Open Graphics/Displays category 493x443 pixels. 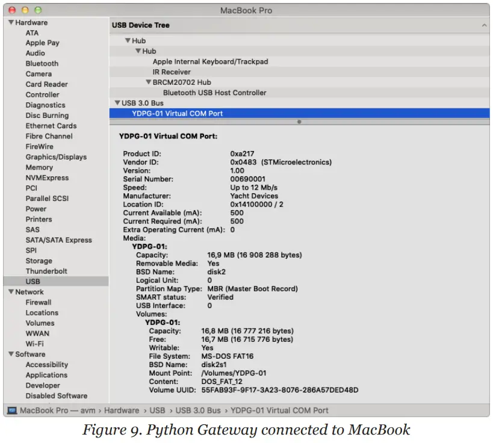pos(56,157)
